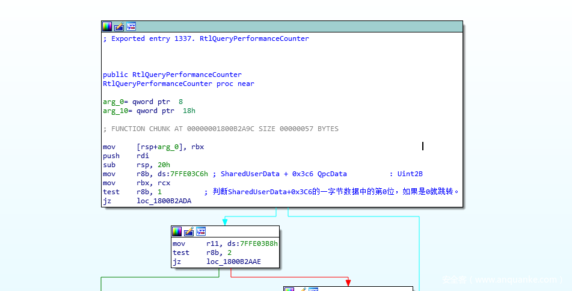Screen dimensions: 572x291
Task: Click edit name icon in the mov r11 block
Action: pyautogui.click(x=189, y=231)
